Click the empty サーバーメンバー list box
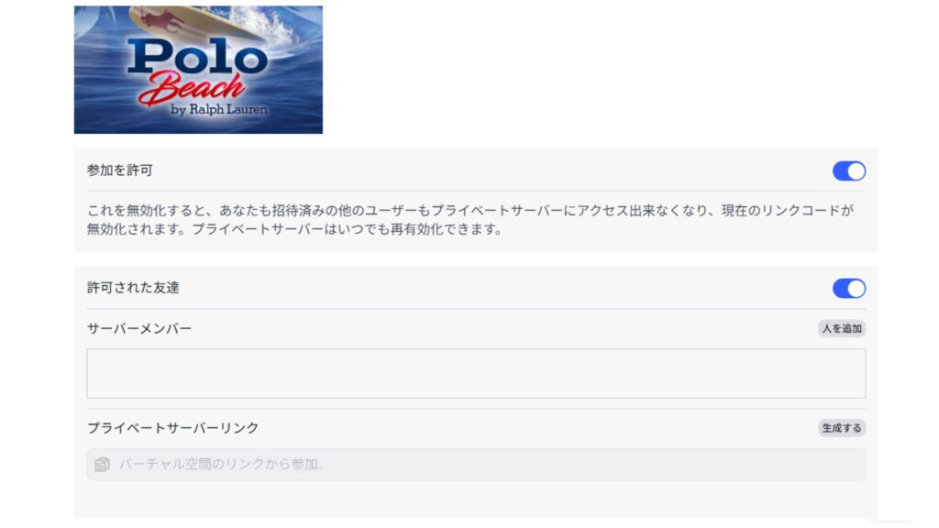This screenshot has width=939, height=528. pyautogui.click(x=476, y=374)
